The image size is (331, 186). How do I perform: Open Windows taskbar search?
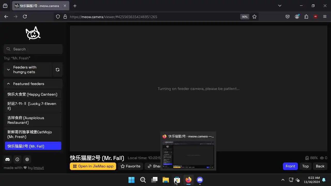(x=143, y=180)
